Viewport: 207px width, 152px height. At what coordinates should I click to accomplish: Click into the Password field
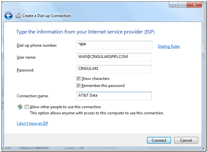[114, 69]
